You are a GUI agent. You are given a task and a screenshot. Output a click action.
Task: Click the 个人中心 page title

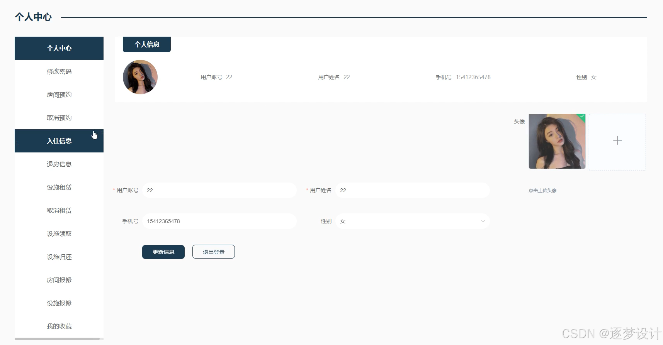(33, 17)
